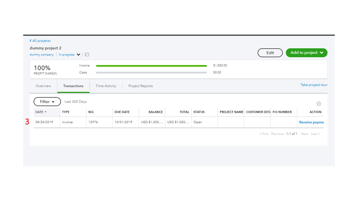Screen dimensions: 358x201
Task: Click the $1,000.00 income amount
Action: (220, 65)
